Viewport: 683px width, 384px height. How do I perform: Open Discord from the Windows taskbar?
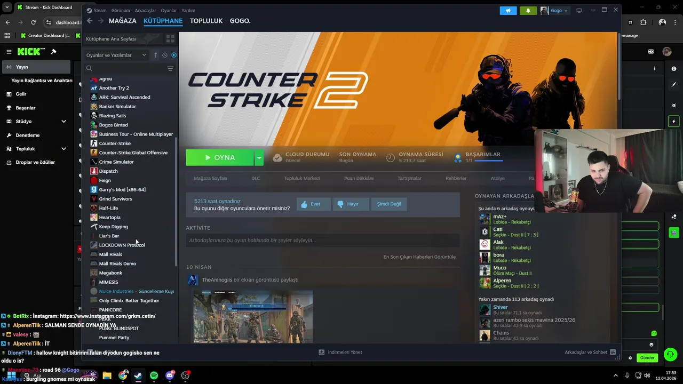(170, 375)
